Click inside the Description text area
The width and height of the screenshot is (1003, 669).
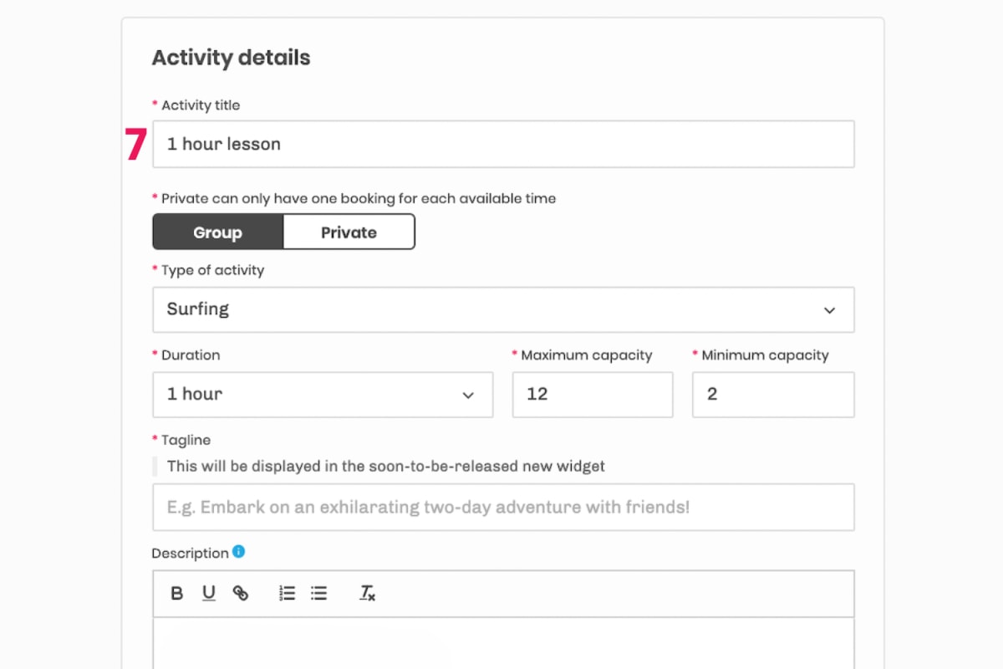[x=503, y=643]
